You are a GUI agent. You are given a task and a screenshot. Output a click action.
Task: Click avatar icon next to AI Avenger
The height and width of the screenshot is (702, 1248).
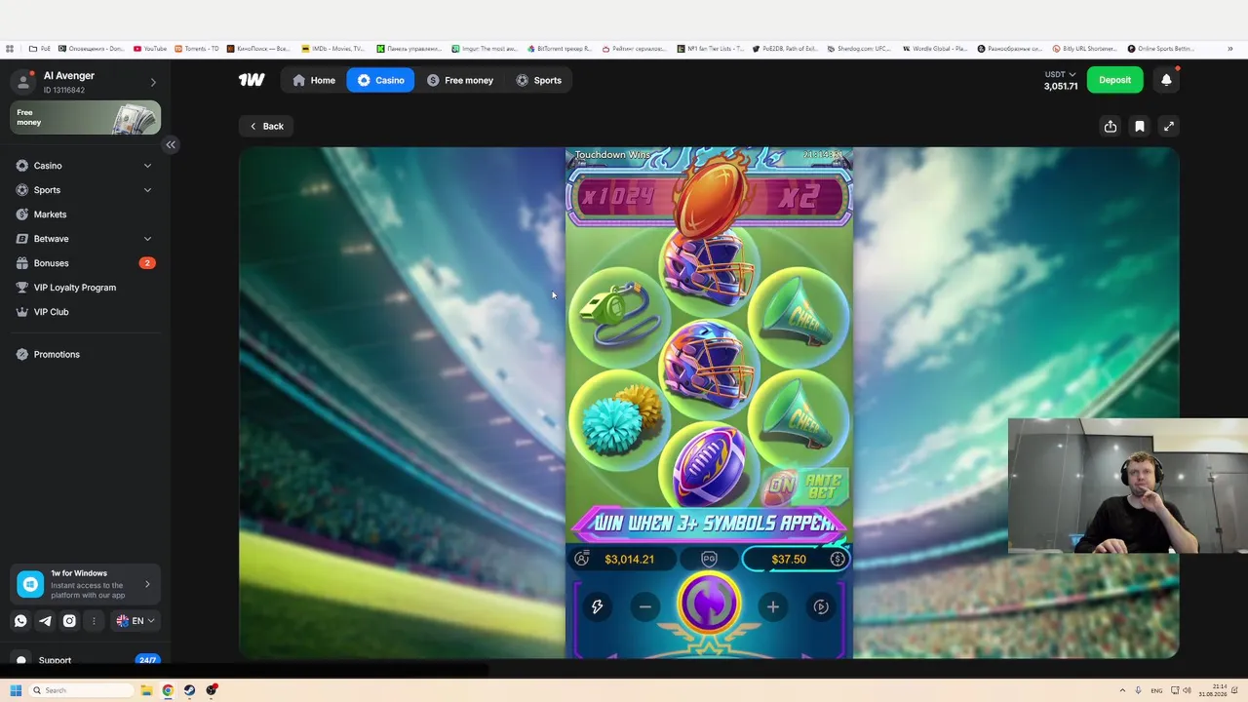[23, 82]
